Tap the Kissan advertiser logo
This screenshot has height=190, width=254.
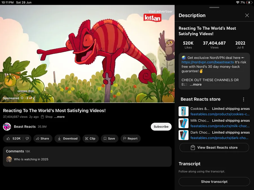pyautogui.click(x=152, y=18)
